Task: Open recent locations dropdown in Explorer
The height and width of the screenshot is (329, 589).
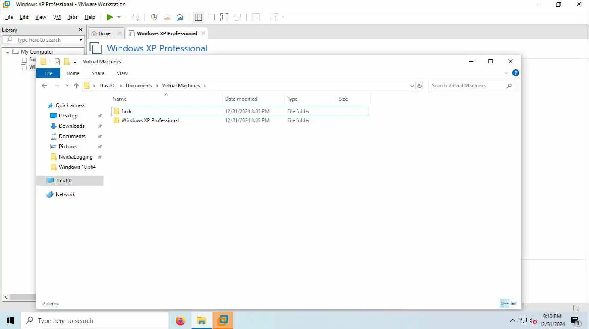Action: coord(67,86)
